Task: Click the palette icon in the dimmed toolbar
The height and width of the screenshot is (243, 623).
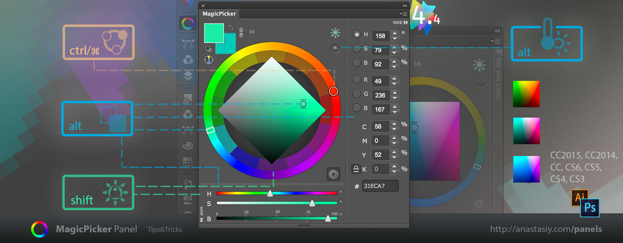Action: 188,145
